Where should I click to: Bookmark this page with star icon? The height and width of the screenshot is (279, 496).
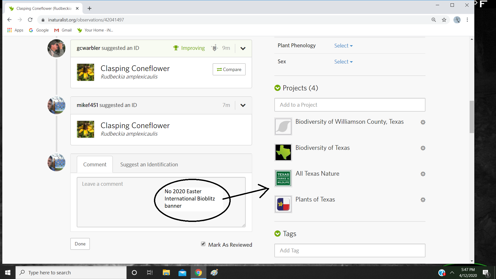(444, 20)
